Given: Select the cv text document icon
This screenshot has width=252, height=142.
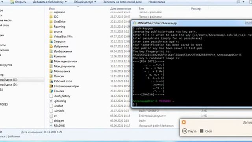Looking at the screenshot, I should click(51, 116).
